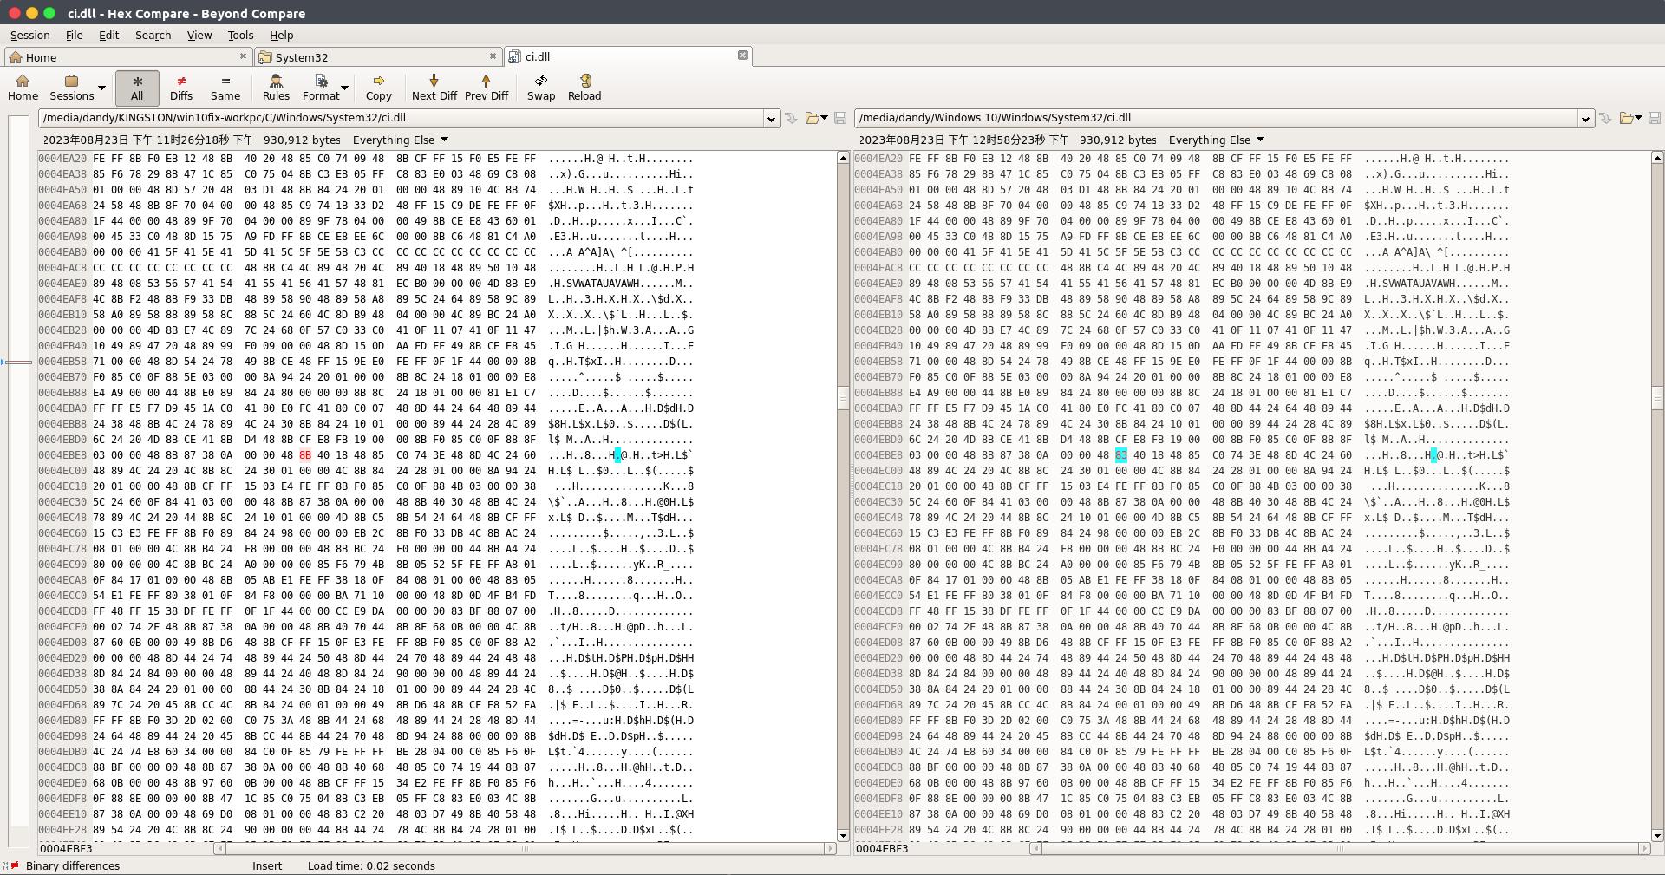
Task: Open the Tools menu
Action: coord(240,36)
